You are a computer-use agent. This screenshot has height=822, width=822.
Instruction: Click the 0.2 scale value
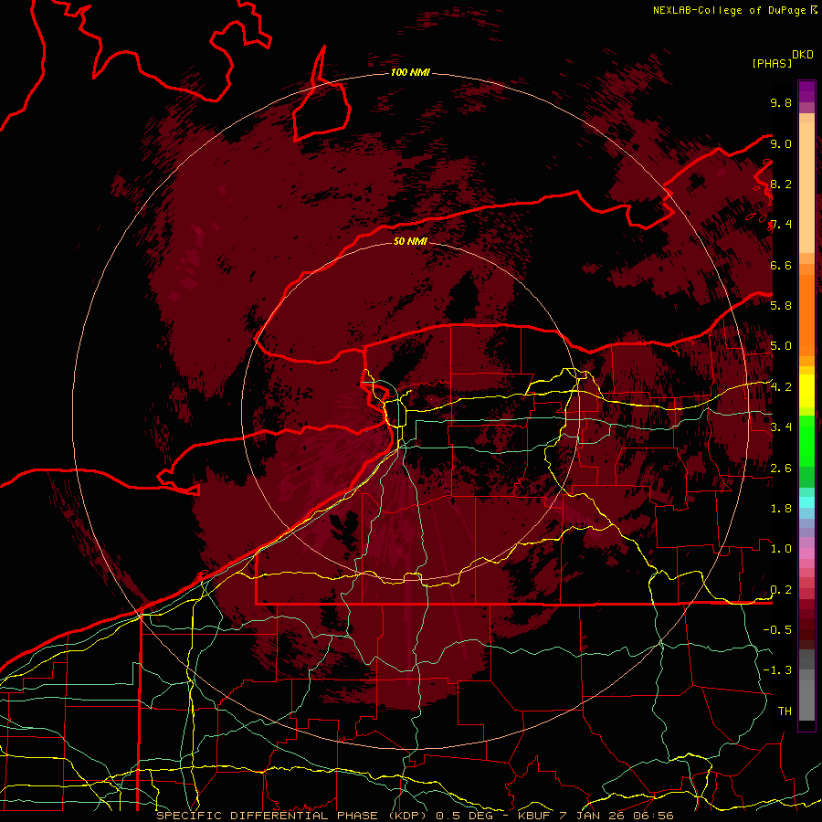[781, 590]
